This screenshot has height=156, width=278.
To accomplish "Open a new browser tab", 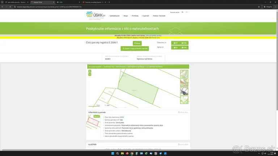I will (x=109, y=2).
